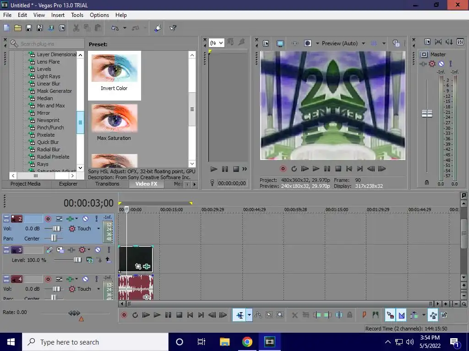
Task: Click the Undo arrow in main toolbar
Action: [x=115, y=28]
